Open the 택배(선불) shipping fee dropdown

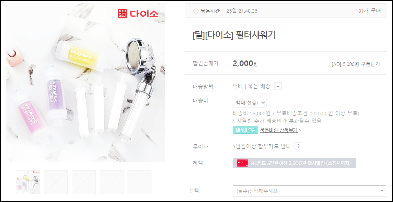point(250,103)
